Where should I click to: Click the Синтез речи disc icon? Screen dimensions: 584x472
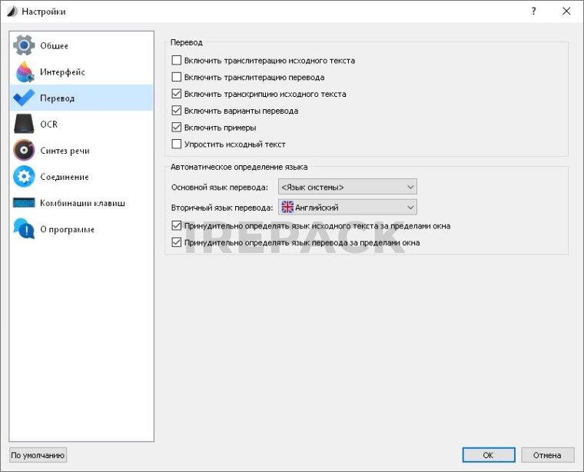(x=25, y=151)
